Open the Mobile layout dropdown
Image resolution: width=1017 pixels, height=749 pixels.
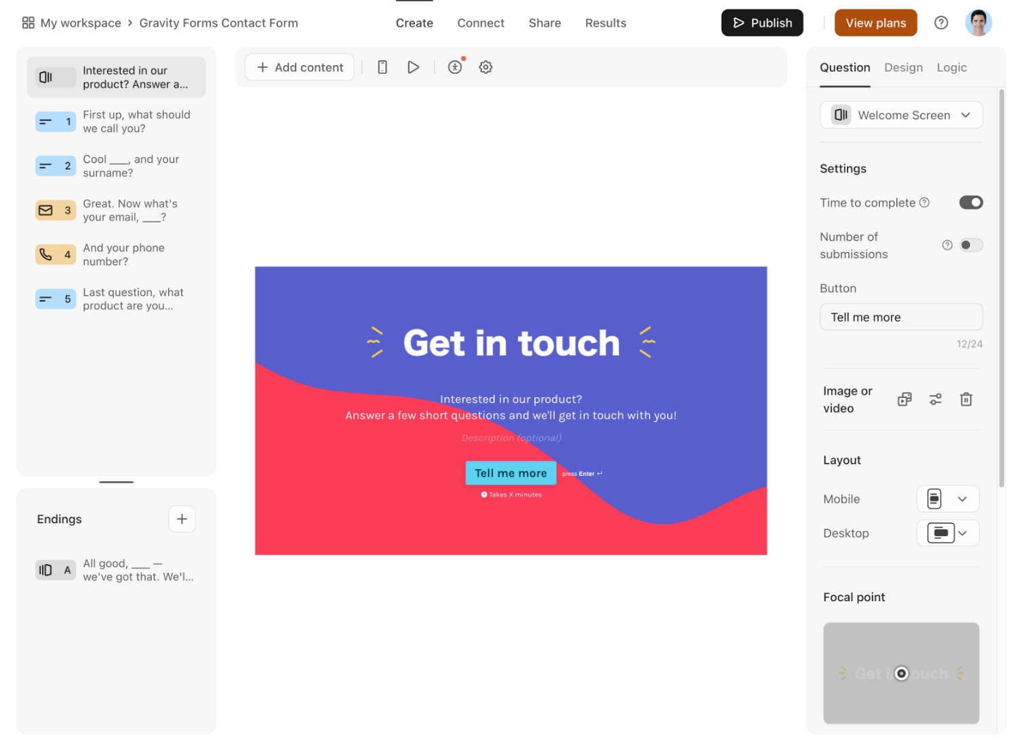click(x=948, y=499)
